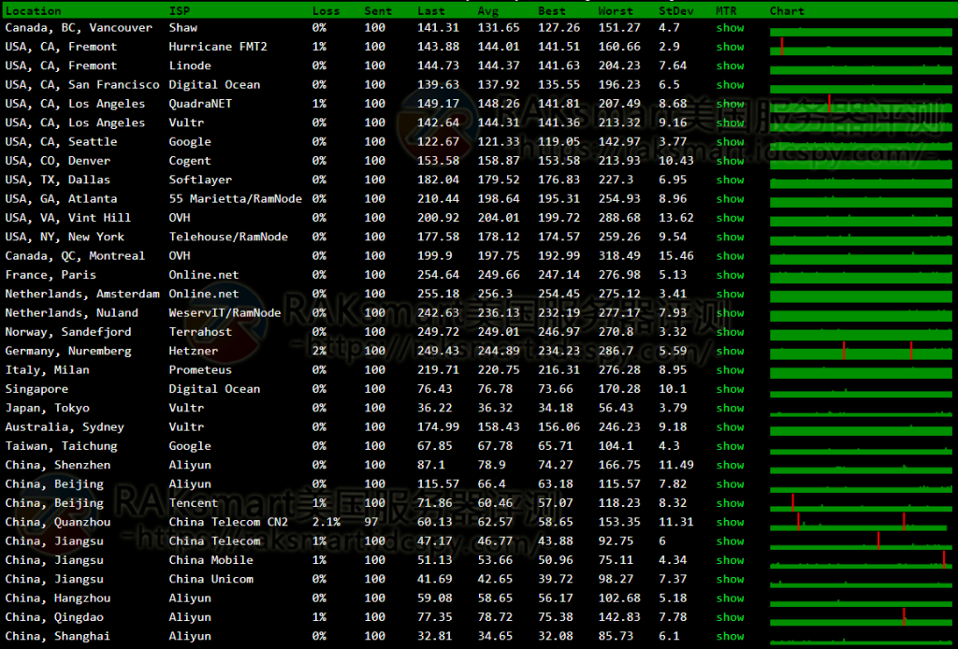Click the location text 'Canada, BC, Vancouver'
This screenshot has height=649, width=958.
point(79,27)
